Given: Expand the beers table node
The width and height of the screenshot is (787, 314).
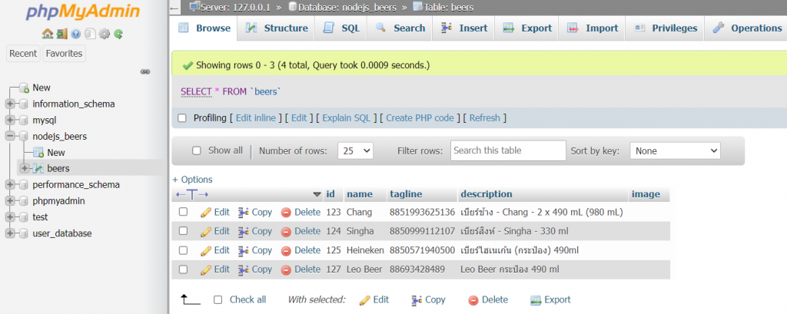Looking at the screenshot, I should (x=24, y=169).
